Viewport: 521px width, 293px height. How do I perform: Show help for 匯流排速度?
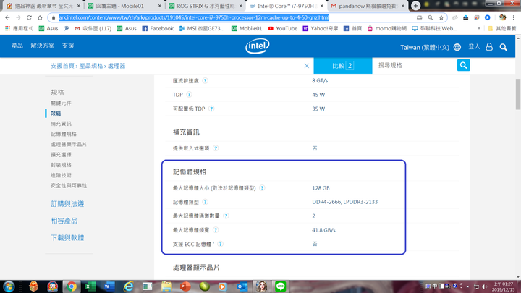(x=205, y=81)
